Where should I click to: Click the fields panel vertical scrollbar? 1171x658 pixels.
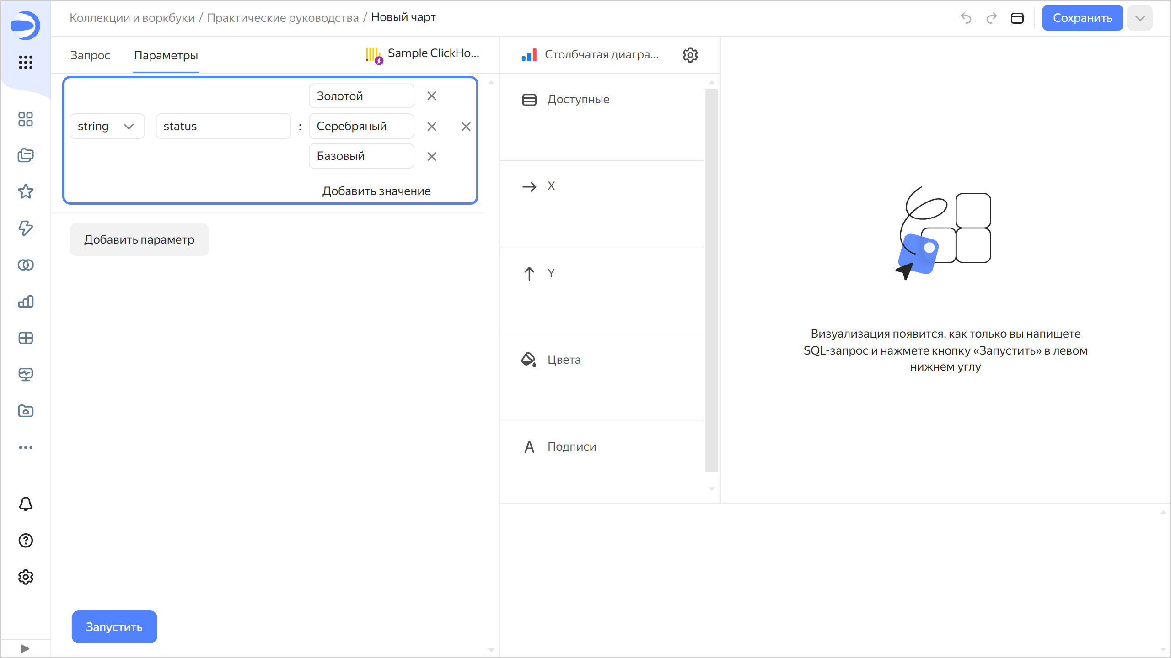(x=711, y=281)
